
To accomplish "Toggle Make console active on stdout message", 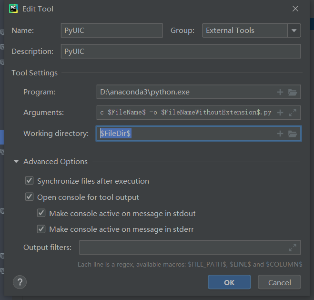I will tap(41, 213).
